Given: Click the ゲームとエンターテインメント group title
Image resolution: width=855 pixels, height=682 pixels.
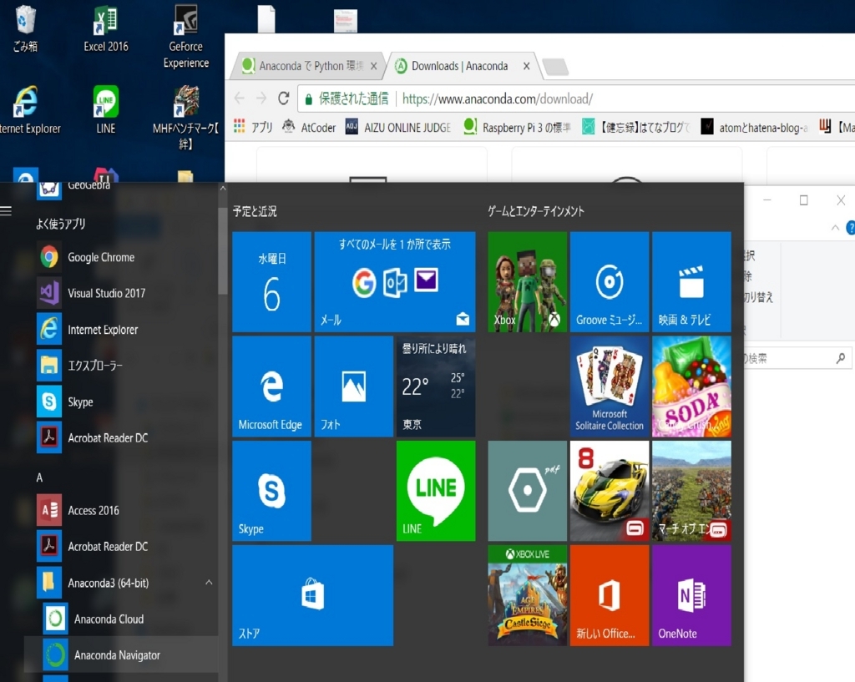Looking at the screenshot, I should (x=536, y=211).
